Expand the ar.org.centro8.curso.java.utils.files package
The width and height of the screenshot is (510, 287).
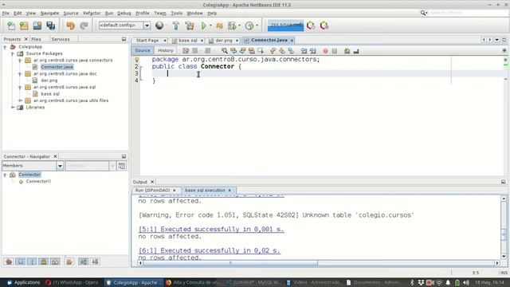tap(20, 100)
